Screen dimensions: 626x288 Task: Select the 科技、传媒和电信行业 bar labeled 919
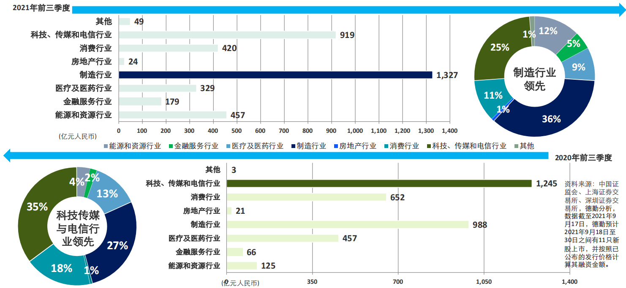(x=227, y=35)
